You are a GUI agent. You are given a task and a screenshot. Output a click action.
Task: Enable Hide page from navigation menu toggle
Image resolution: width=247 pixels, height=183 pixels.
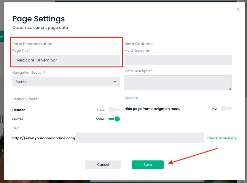[x=226, y=108]
